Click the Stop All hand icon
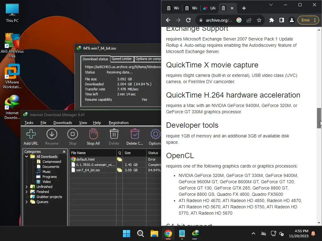 (x=93, y=134)
